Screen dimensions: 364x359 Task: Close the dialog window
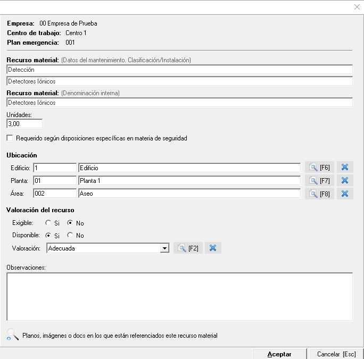point(357,7)
